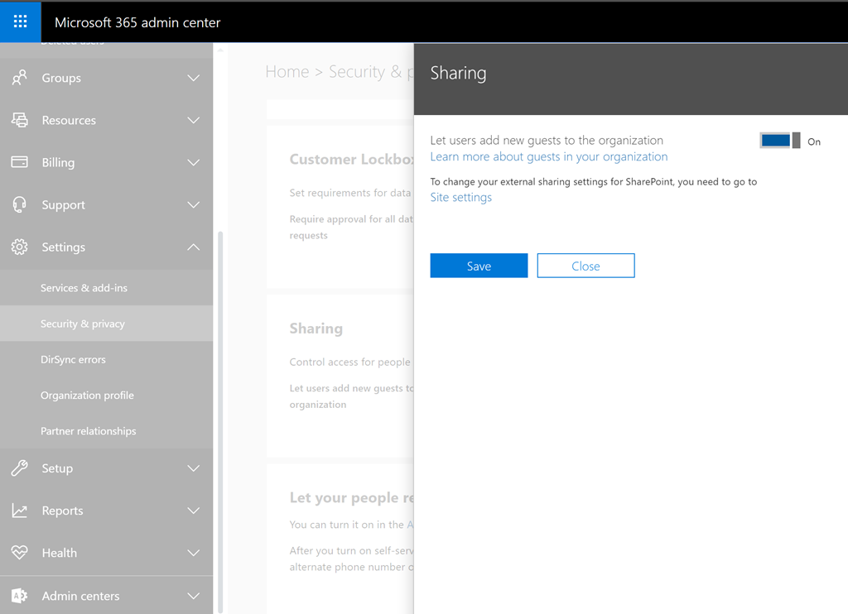Open Services & add-ins submenu item
The image size is (848, 614).
pos(84,288)
